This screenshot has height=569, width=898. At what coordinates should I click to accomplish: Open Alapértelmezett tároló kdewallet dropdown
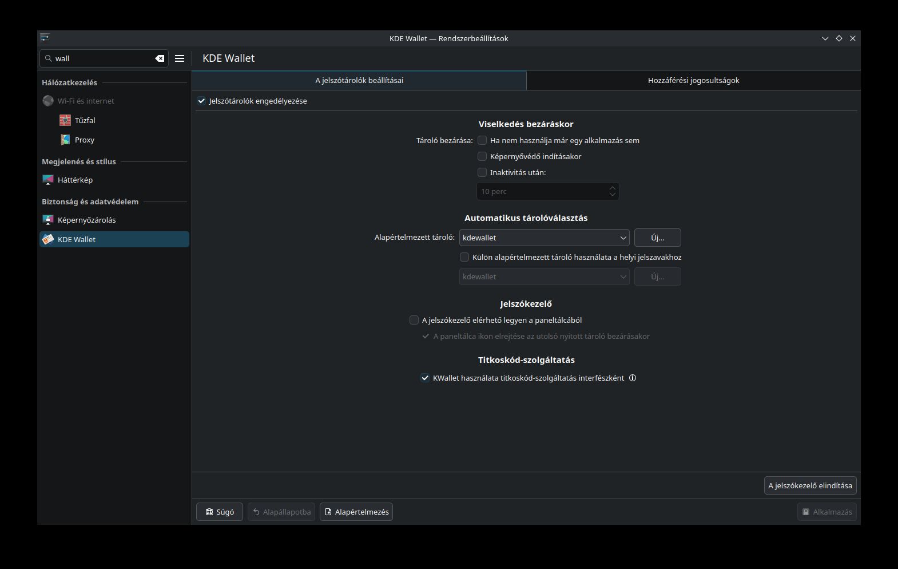(x=544, y=238)
